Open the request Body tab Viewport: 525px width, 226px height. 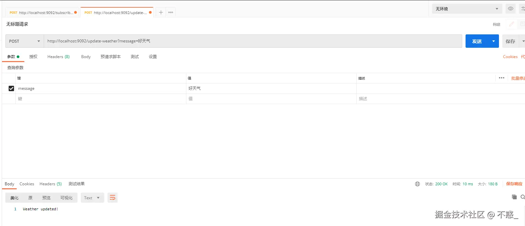[86, 57]
